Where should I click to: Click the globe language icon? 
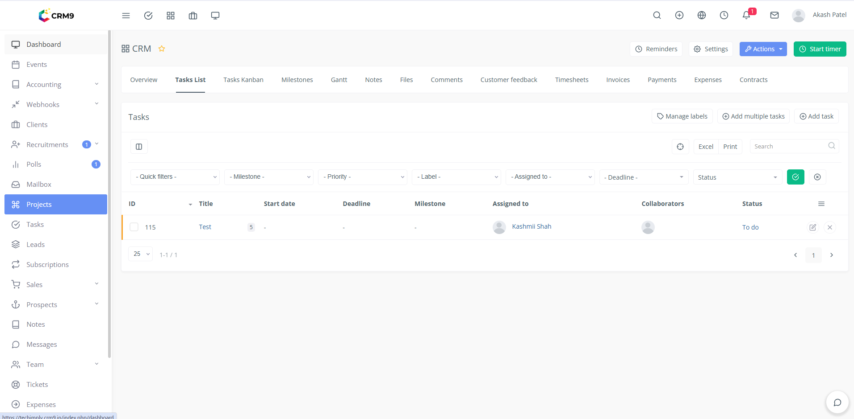point(702,15)
